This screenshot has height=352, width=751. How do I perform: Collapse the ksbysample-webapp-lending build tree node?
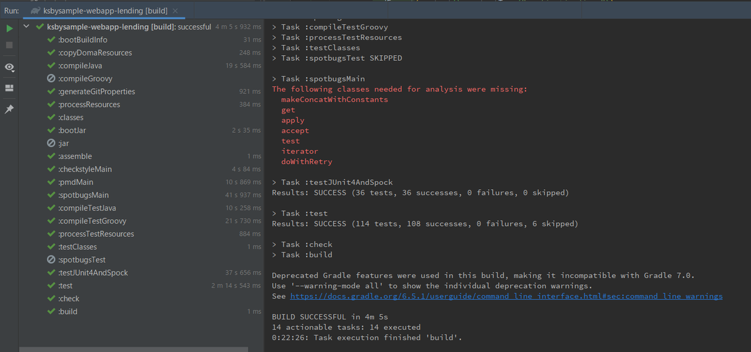(26, 27)
